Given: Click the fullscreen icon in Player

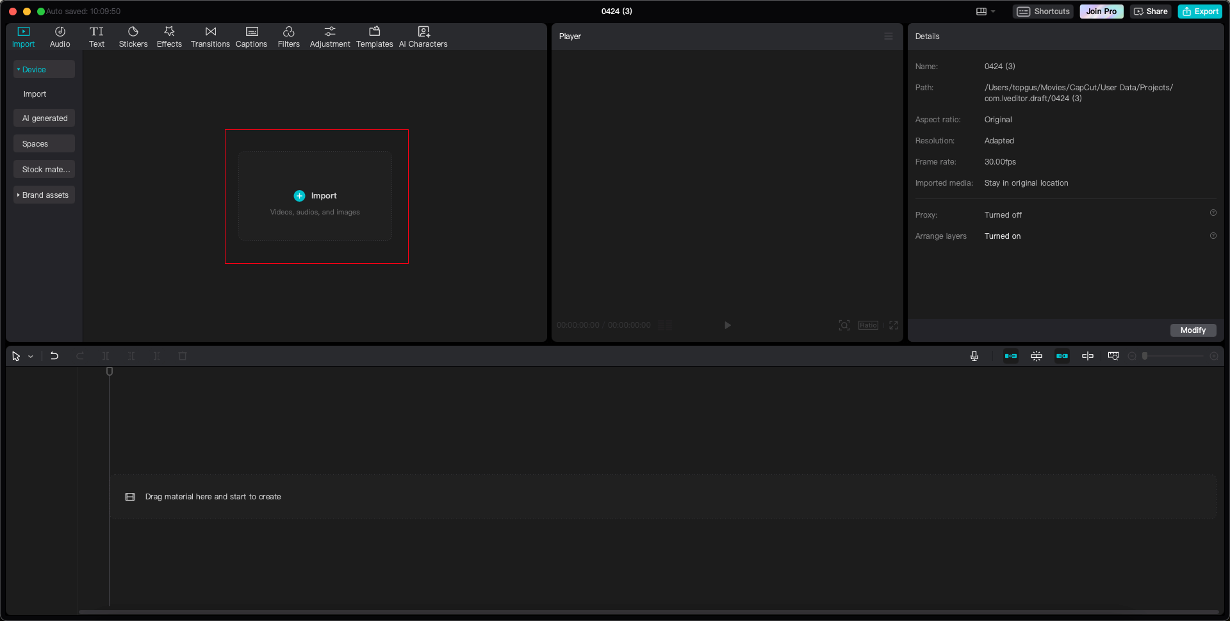Looking at the screenshot, I should point(894,325).
